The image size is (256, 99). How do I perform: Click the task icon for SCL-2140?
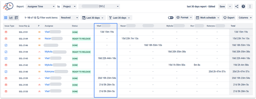(x=6, y=71)
